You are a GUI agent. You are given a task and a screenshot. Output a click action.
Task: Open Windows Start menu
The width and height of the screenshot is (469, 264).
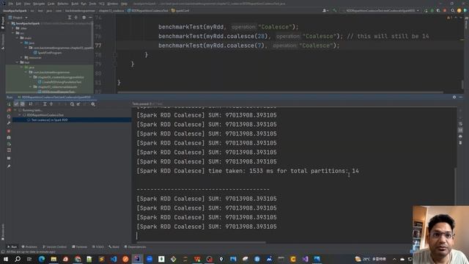coord(6,259)
